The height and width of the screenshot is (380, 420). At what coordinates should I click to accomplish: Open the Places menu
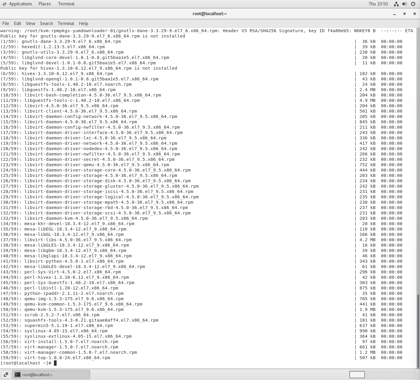[44, 4]
